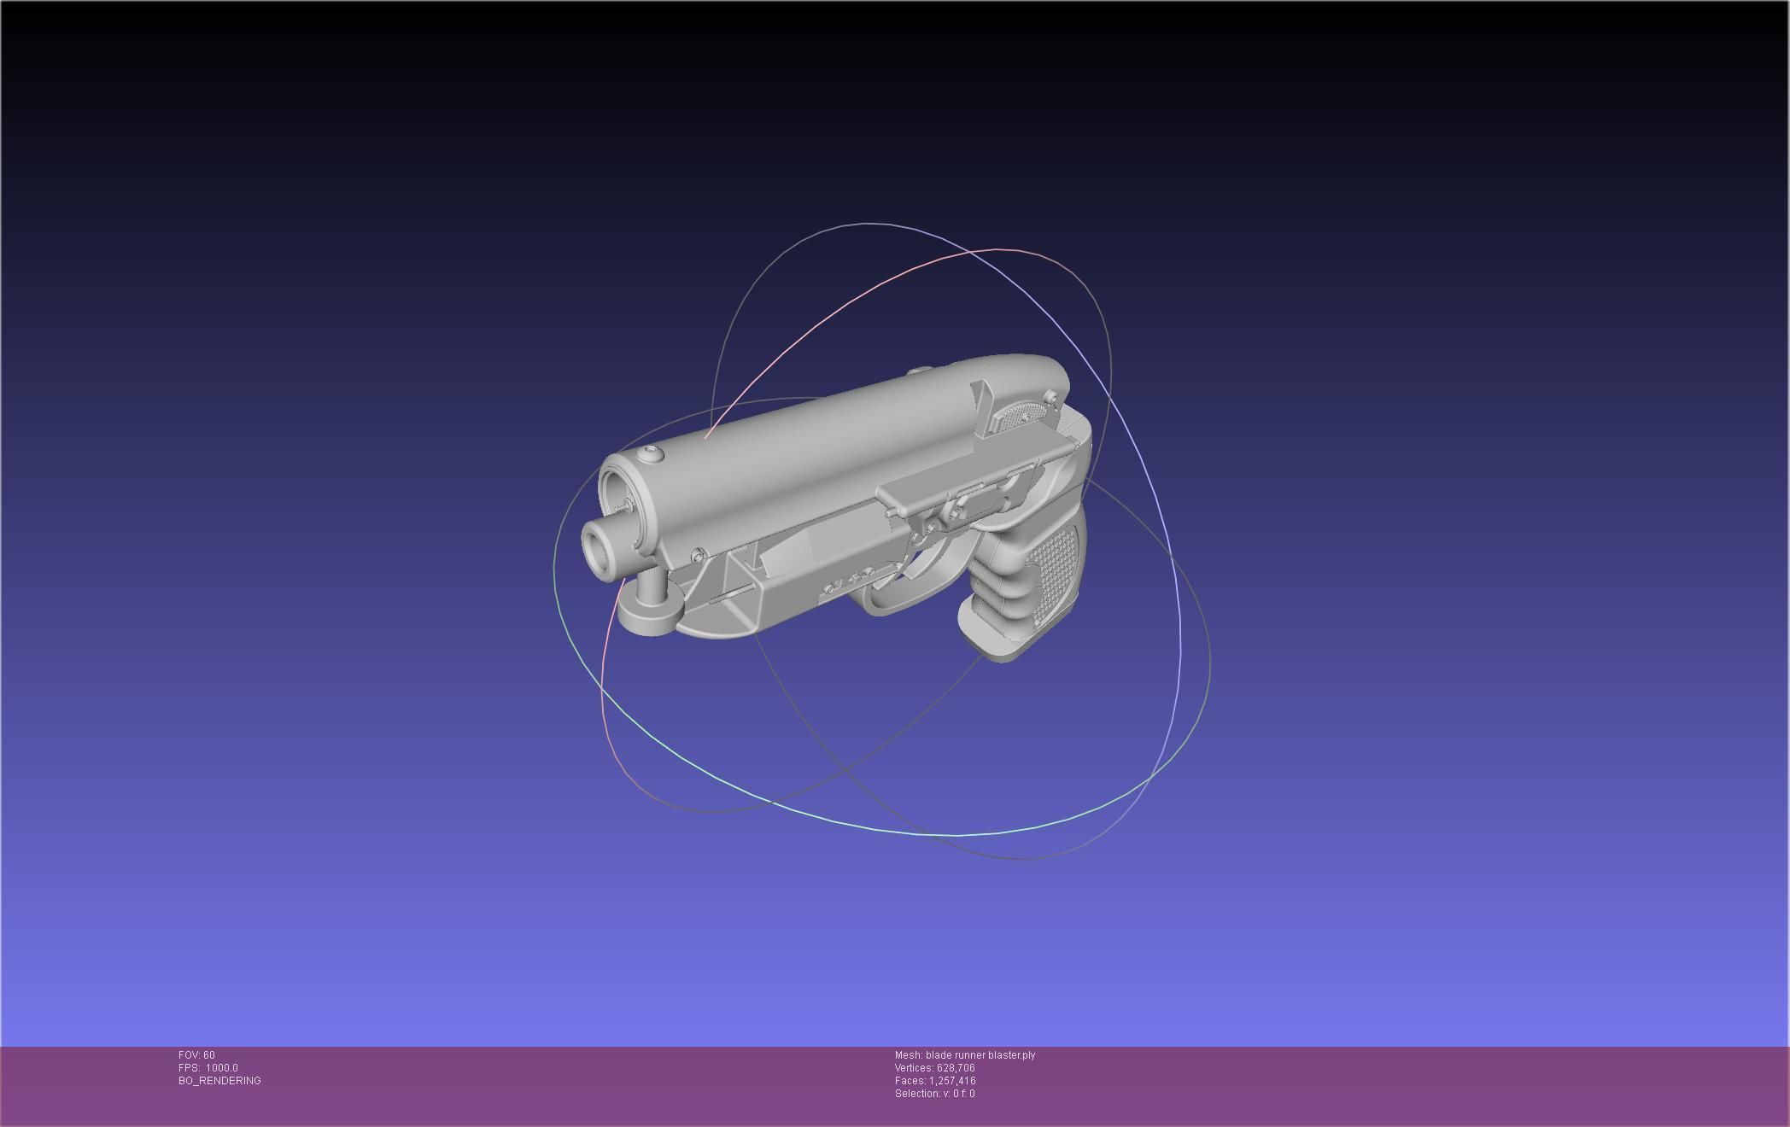1790x1127 pixels.
Task: Click the blaster 3D model in viewport
Action: click(x=837, y=508)
